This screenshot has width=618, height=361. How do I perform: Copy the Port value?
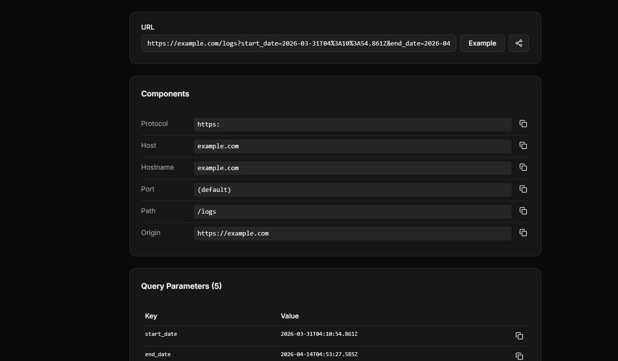(523, 189)
